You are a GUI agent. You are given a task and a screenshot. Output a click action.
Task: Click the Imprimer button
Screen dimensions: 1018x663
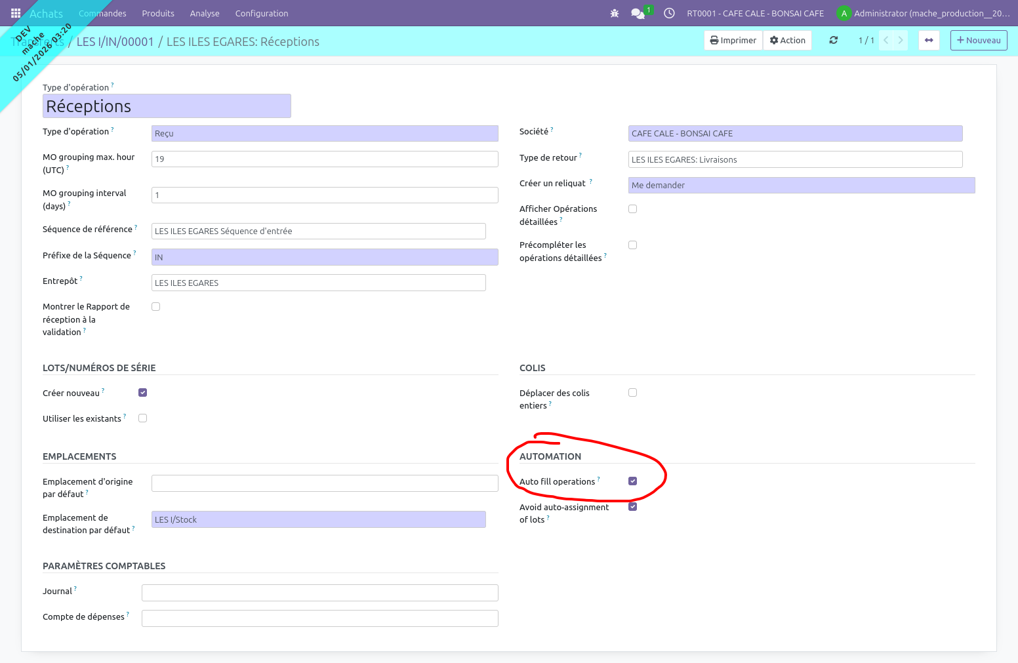point(733,41)
